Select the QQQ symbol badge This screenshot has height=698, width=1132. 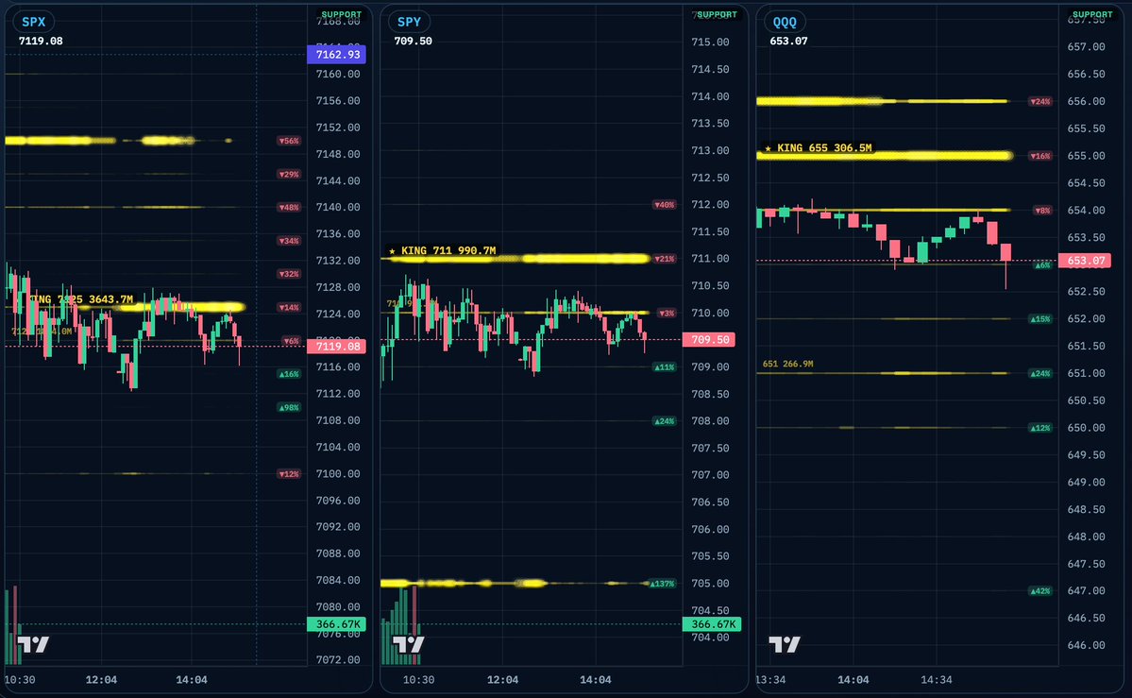pyautogui.click(x=784, y=22)
